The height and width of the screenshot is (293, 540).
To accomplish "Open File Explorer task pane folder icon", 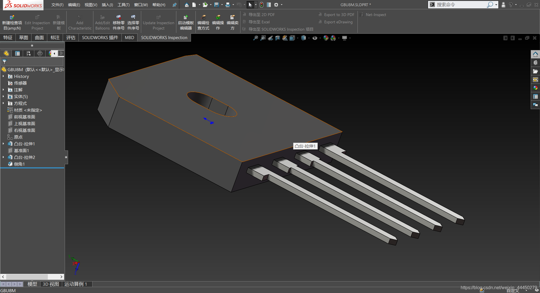I will click(x=535, y=71).
